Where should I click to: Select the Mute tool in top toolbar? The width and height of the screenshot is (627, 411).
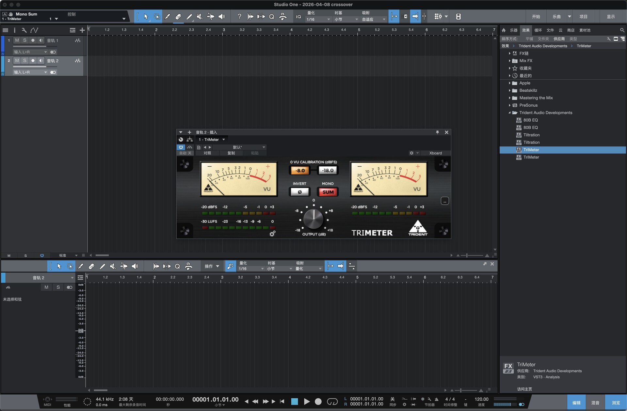[200, 17]
